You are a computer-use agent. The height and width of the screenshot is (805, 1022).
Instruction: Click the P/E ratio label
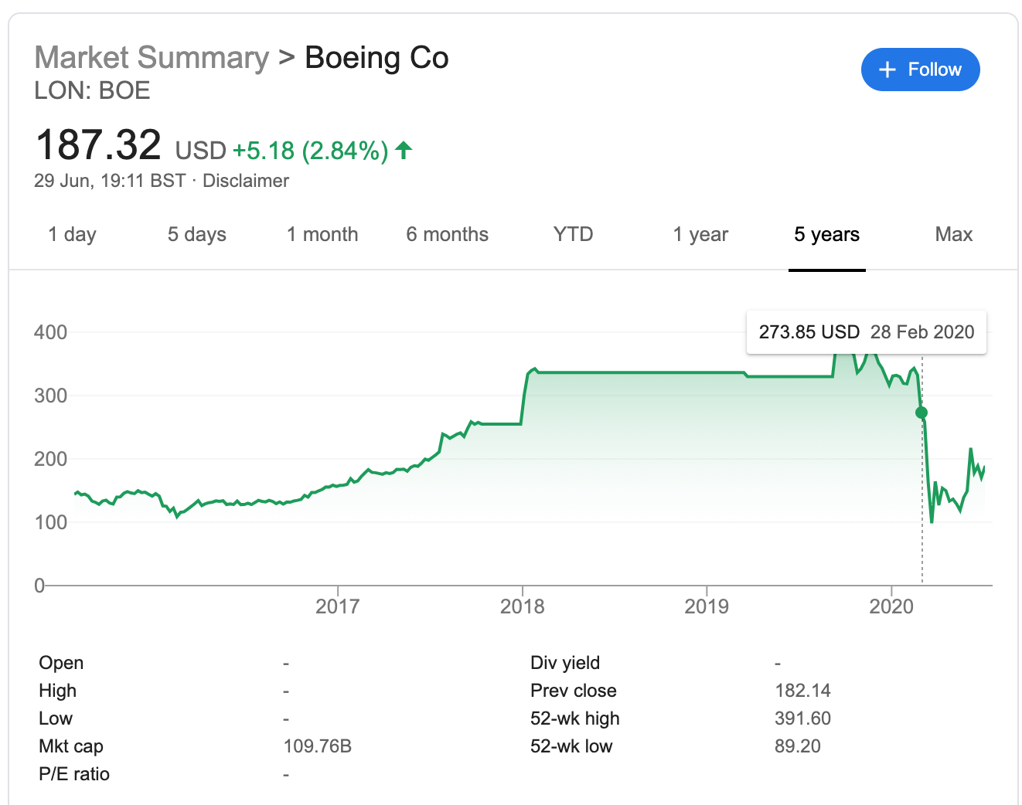pos(74,774)
